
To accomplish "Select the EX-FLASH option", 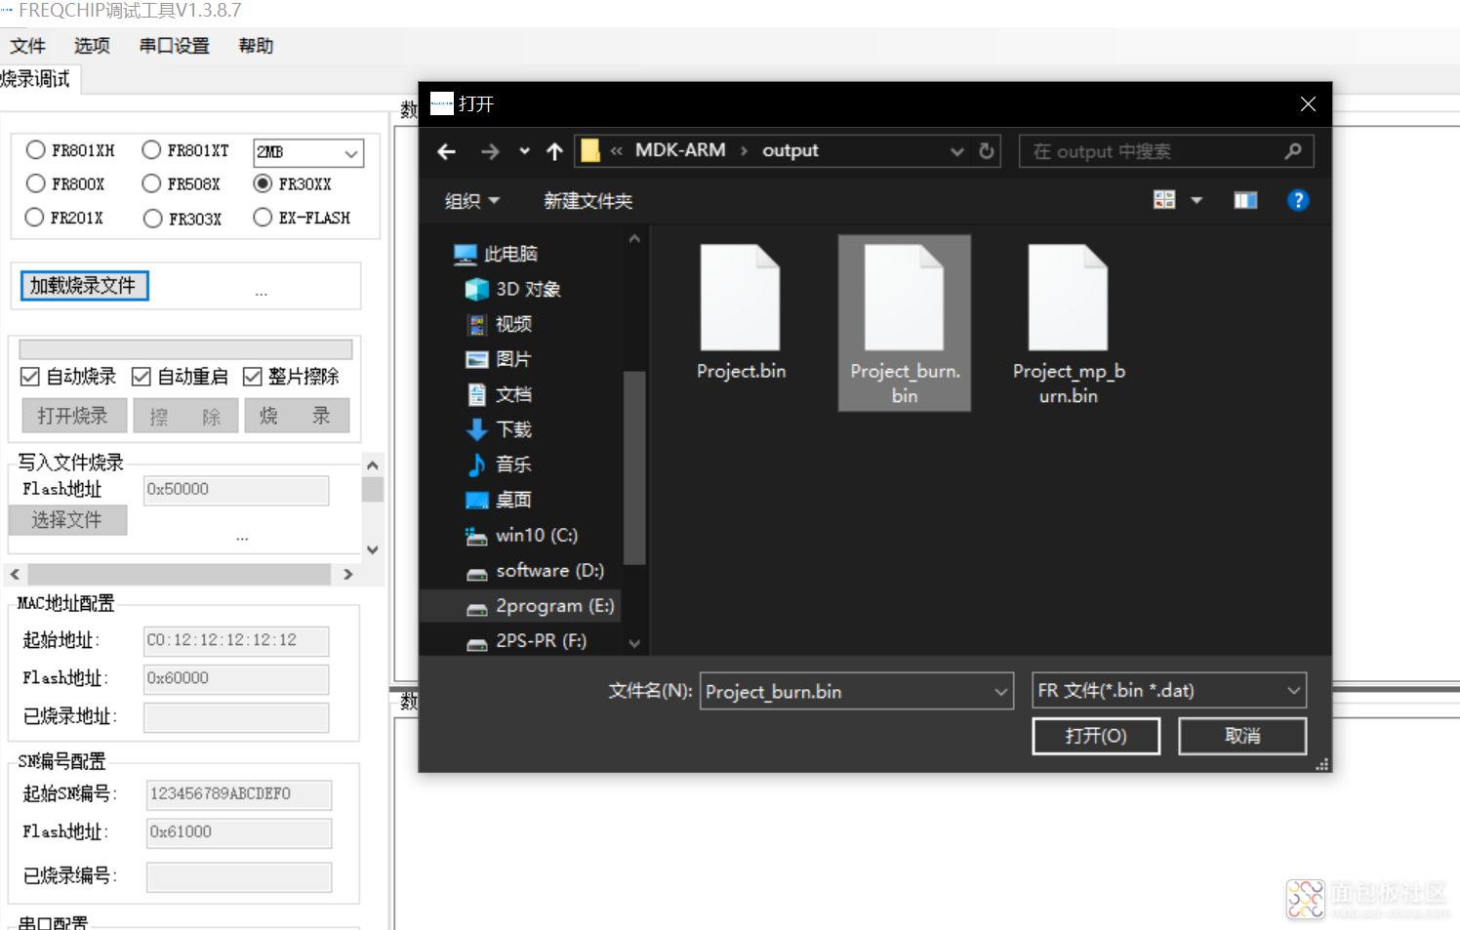I will (301, 218).
